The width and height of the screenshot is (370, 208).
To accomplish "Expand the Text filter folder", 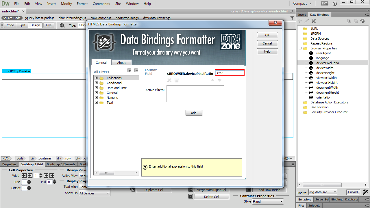I will coord(96,103).
